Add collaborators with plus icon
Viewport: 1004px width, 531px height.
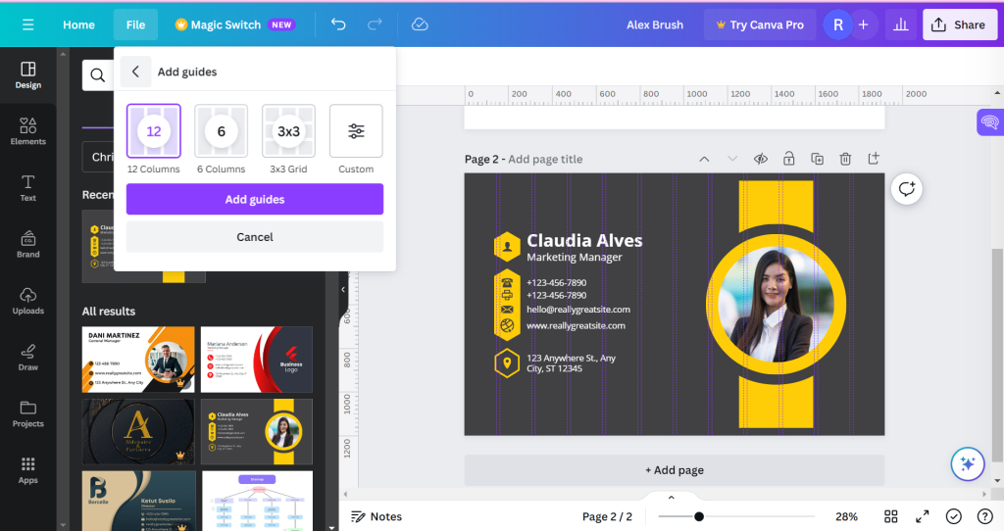point(863,24)
